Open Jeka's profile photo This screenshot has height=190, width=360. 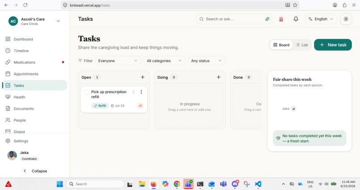12,155
